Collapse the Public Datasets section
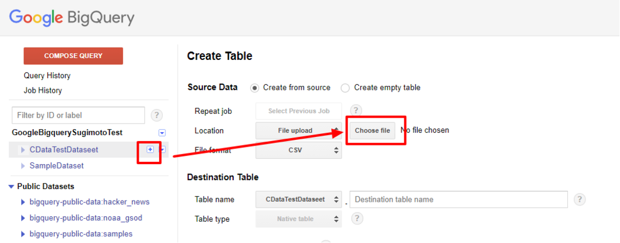 point(11,187)
